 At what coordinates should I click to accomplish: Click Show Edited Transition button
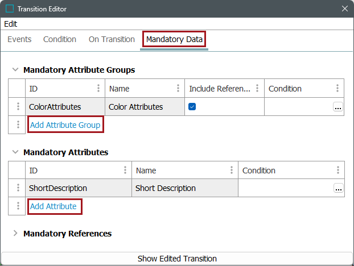tap(177, 259)
